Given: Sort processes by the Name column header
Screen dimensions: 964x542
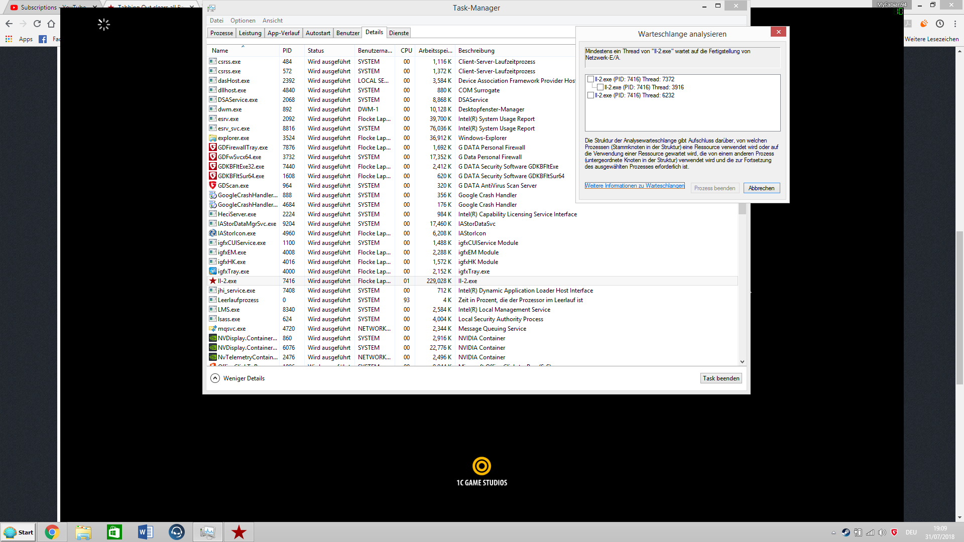Looking at the screenshot, I should coord(220,51).
